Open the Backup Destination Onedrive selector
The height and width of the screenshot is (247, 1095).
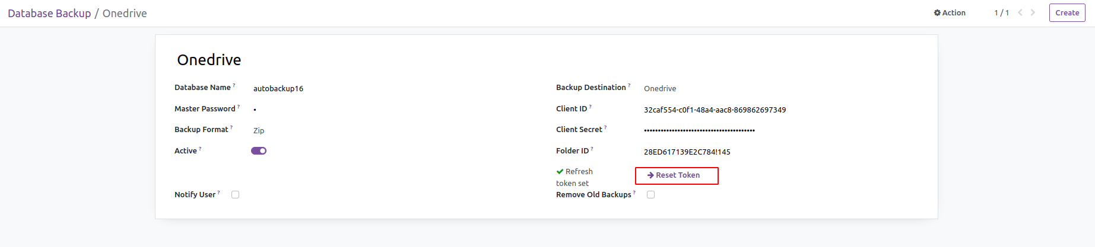pyautogui.click(x=660, y=89)
